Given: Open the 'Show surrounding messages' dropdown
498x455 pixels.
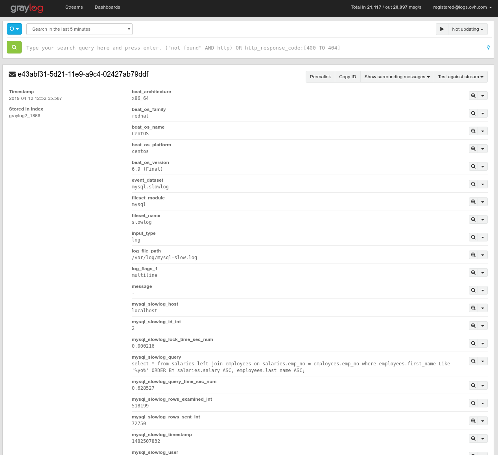Looking at the screenshot, I should click(x=397, y=77).
